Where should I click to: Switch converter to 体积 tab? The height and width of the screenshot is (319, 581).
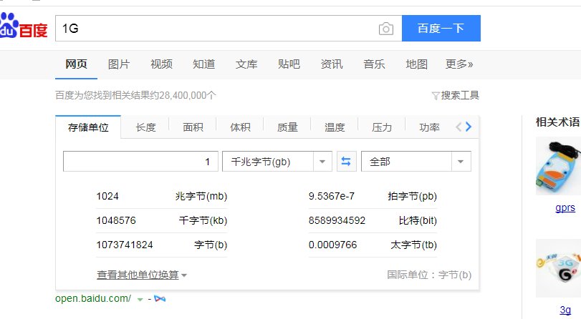(x=240, y=127)
